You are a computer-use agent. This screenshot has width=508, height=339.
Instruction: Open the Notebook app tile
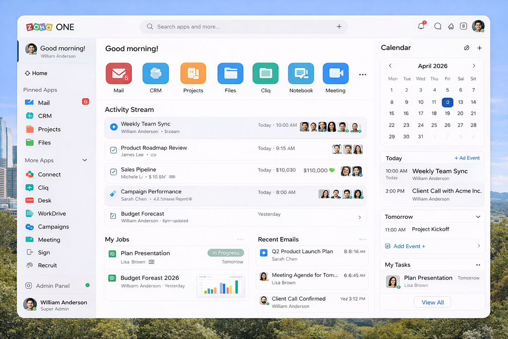pos(301,73)
